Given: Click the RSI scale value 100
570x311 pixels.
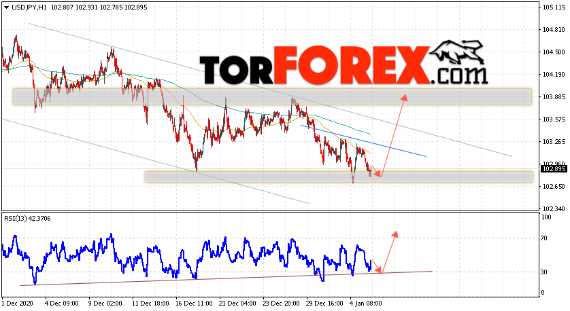Looking at the screenshot, I should point(546,217).
